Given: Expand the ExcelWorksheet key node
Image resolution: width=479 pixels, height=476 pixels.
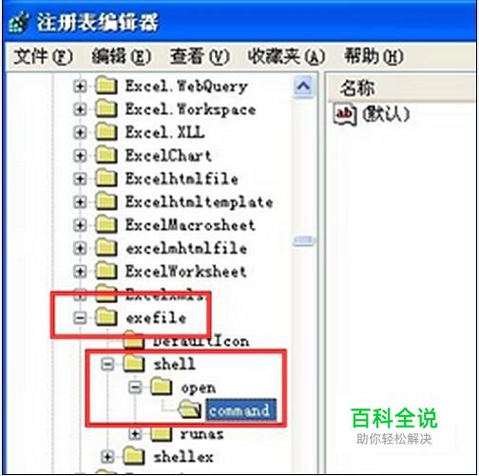Looking at the screenshot, I should click(80, 272).
